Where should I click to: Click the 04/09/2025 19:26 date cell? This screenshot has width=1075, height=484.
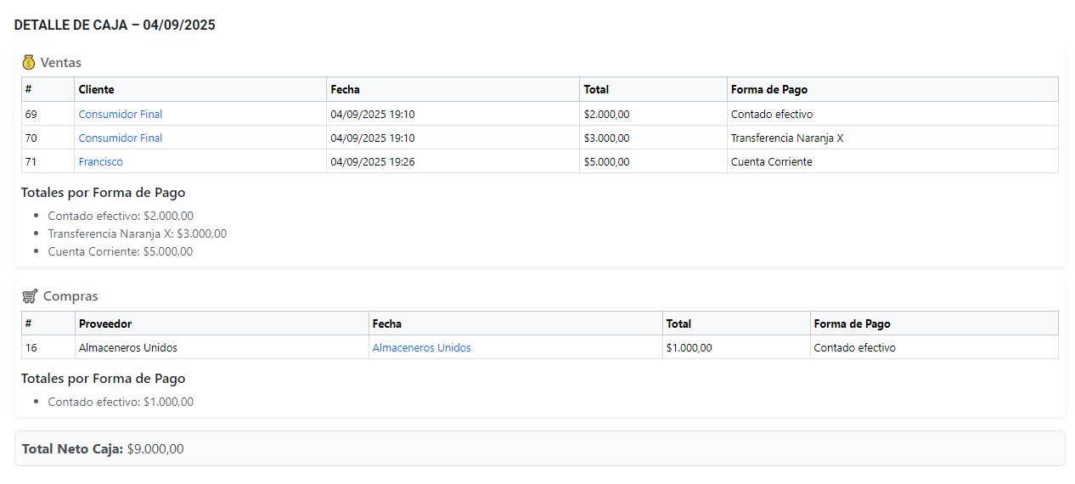(372, 161)
